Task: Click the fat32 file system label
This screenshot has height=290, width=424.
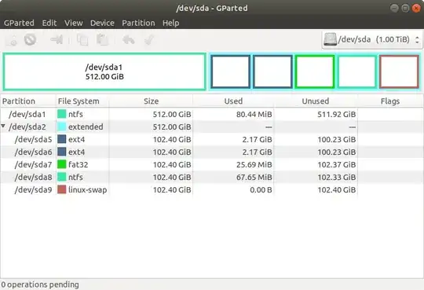Action: pos(79,164)
